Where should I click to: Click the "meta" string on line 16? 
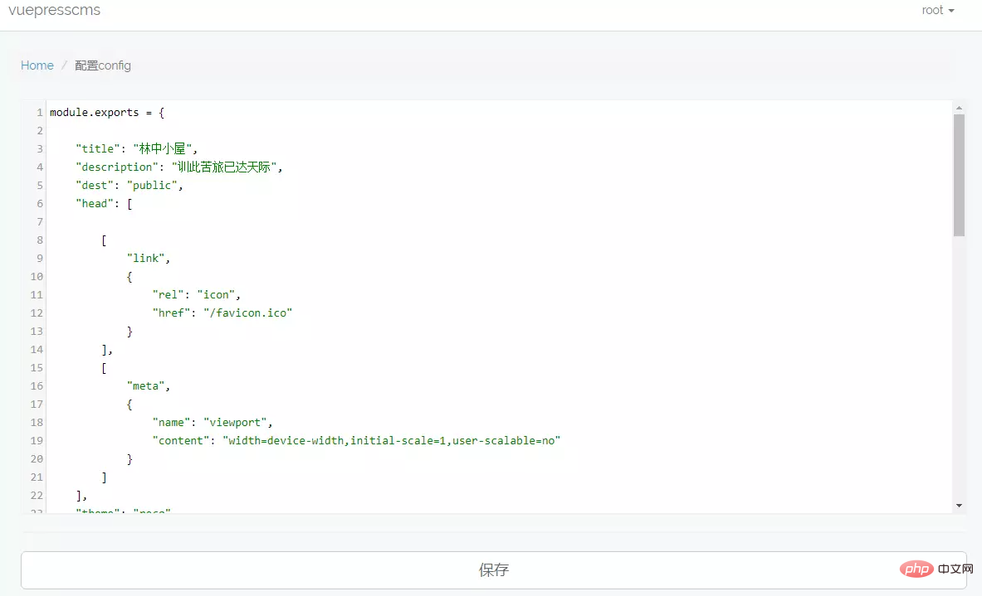coord(146,386)
